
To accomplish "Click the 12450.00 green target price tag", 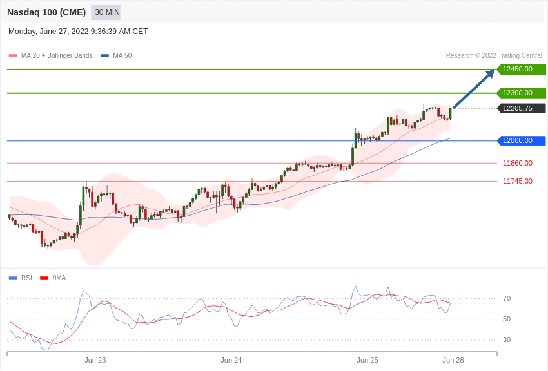I will pyautogui.click(x=521, y=69).
